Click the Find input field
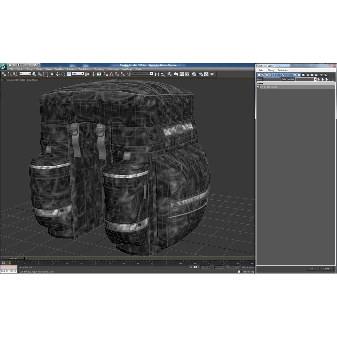Screen dimensions: 337x337 click(271, 80)
